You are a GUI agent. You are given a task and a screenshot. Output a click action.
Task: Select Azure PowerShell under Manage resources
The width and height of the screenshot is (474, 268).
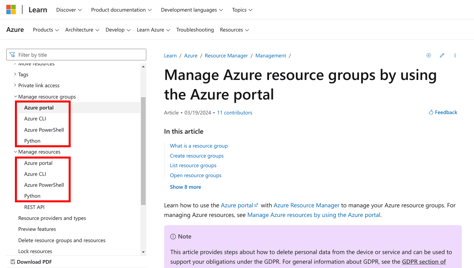coord(44,185)
